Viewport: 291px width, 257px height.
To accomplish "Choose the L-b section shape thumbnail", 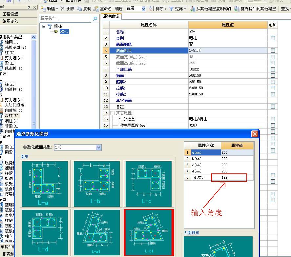I will (96, 184).
